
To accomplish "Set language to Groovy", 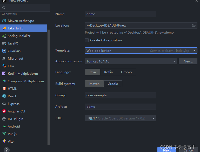I will pyautogui.click(x=126, y=72).
